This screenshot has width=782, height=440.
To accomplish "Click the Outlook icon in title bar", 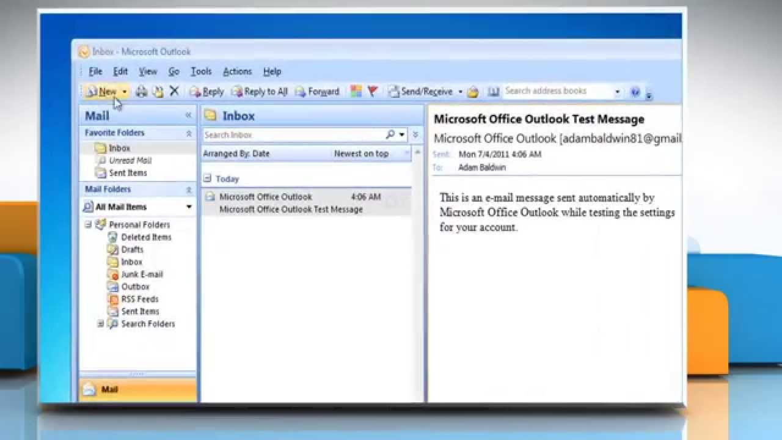I will (x=84, y=52).
